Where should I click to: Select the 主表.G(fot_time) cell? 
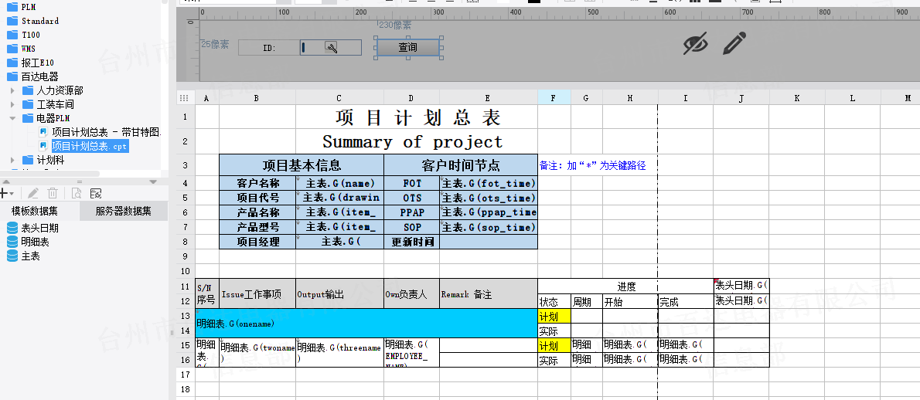pyautogui.click(x=488, y=183)
